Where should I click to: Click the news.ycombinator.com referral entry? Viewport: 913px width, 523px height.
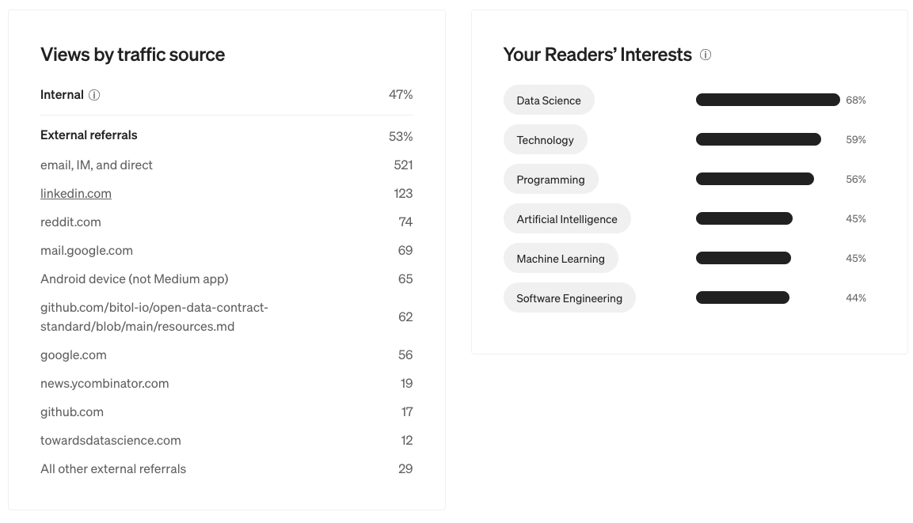click(104, 383)
